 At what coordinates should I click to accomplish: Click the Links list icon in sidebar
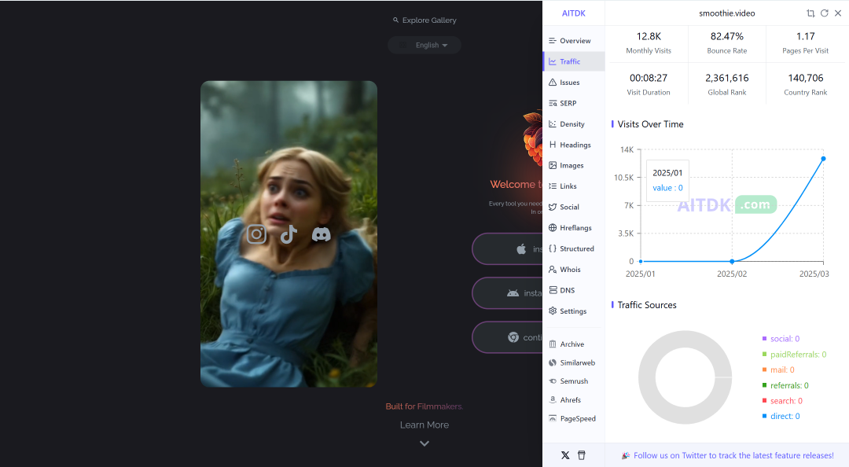pos(553,186)
